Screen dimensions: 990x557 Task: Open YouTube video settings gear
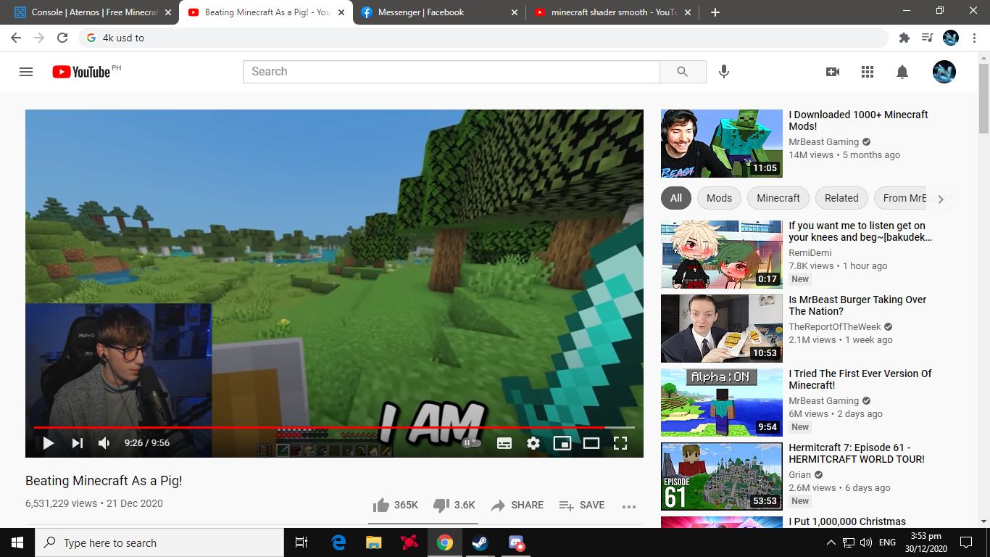click(x=533, y=442)
